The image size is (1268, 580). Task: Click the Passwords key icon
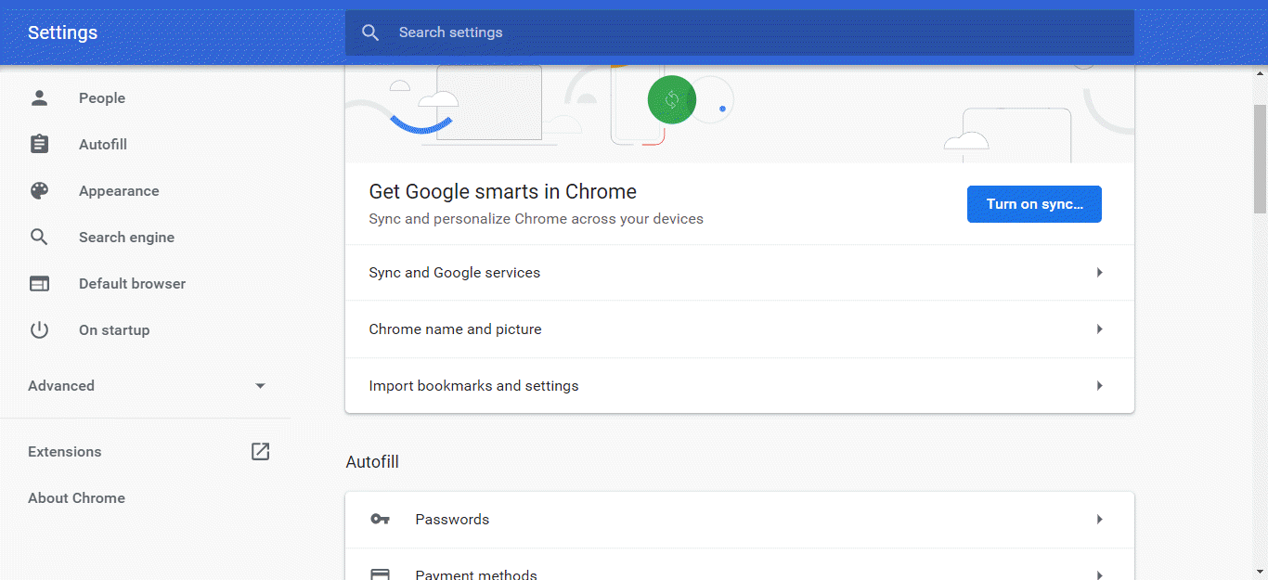click(380, 519)
